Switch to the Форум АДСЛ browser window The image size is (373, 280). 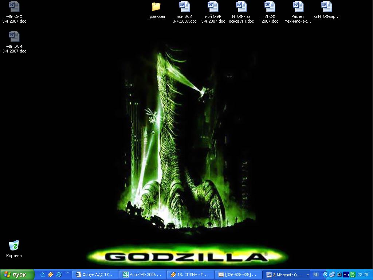click(95, 275)
